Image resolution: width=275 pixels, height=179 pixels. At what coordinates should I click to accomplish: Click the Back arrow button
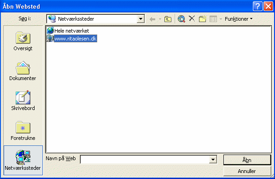point(152,19)
